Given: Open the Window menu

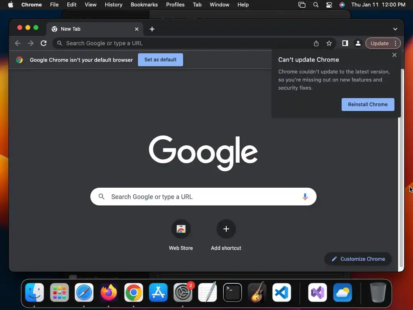Looking at the screenshot, I should (x=219, y=5).
